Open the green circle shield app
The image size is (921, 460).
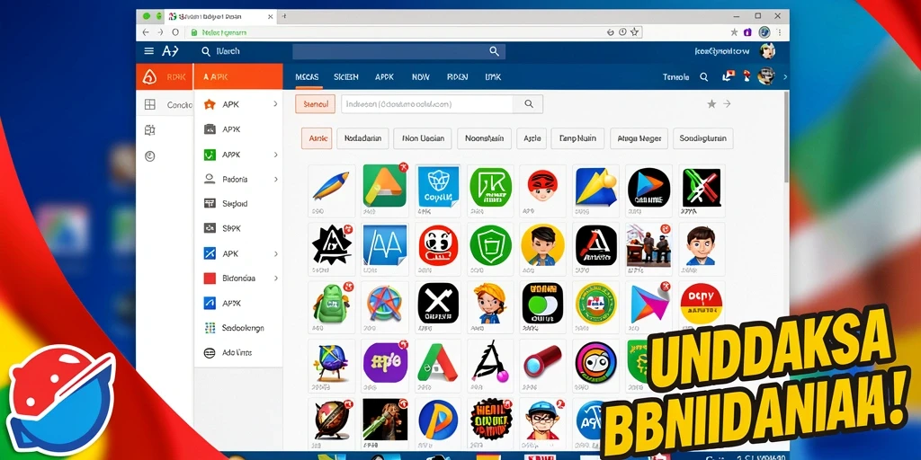click(490, 245)
